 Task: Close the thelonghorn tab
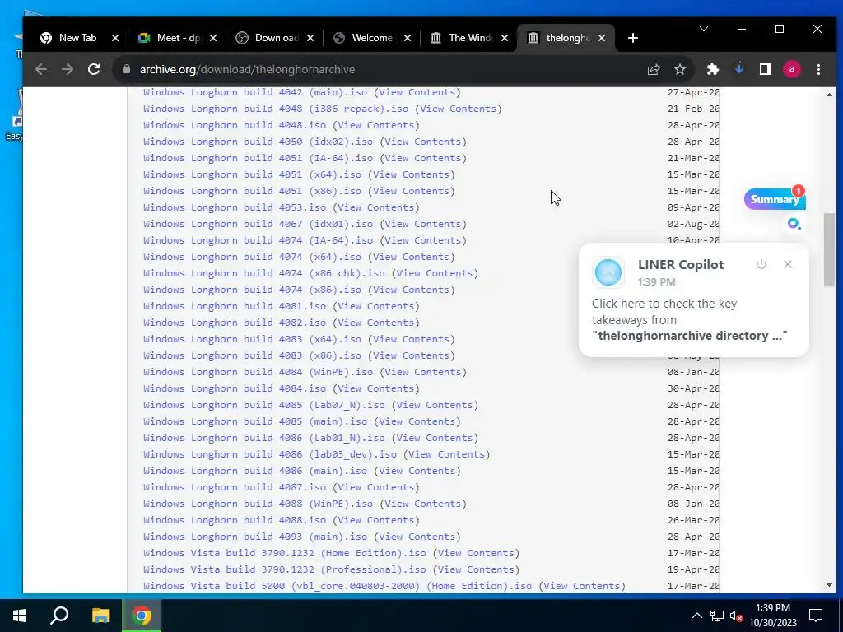pos(602,38)
